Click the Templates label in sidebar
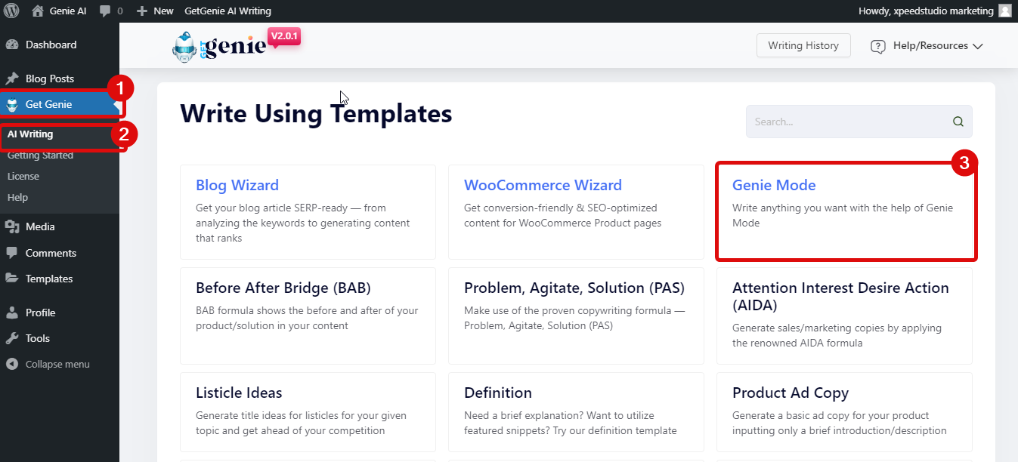Viewport: 1018px width, 462px height. click(x=49, y=279)
